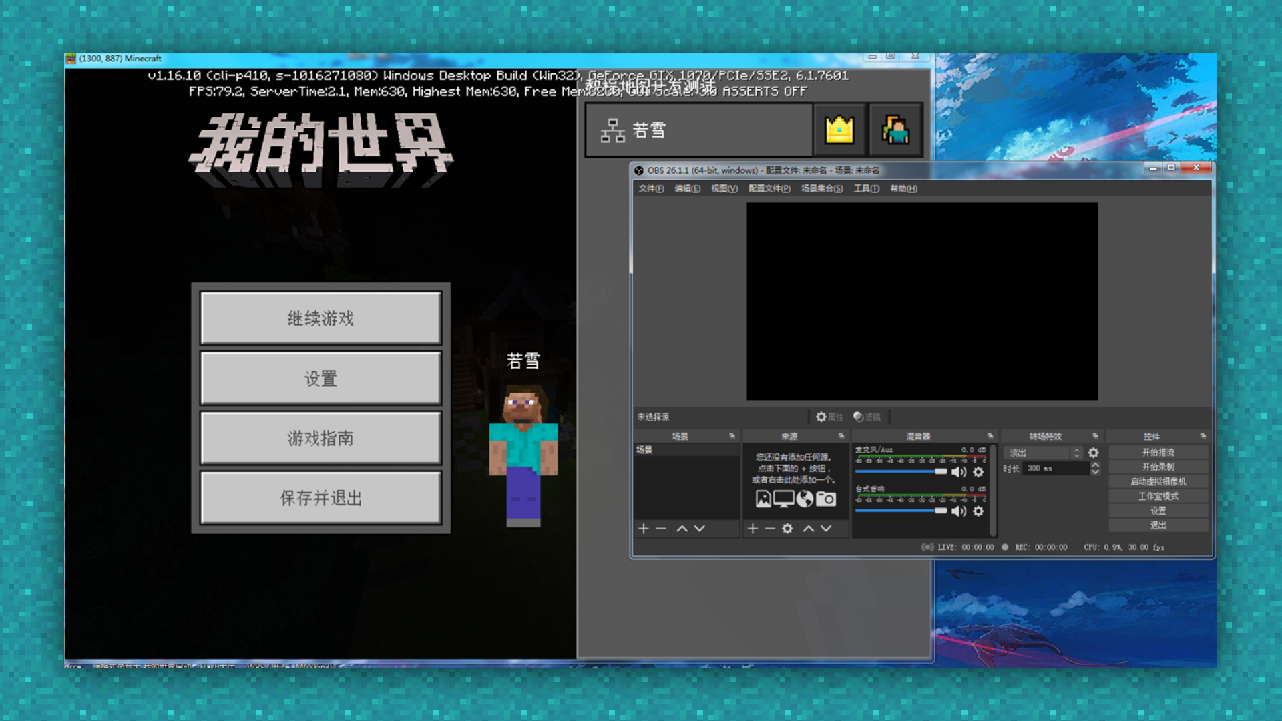Screen dimensions: 1282x721
Task: Move source down in the 来源 panel
Action: pos(826,528)
